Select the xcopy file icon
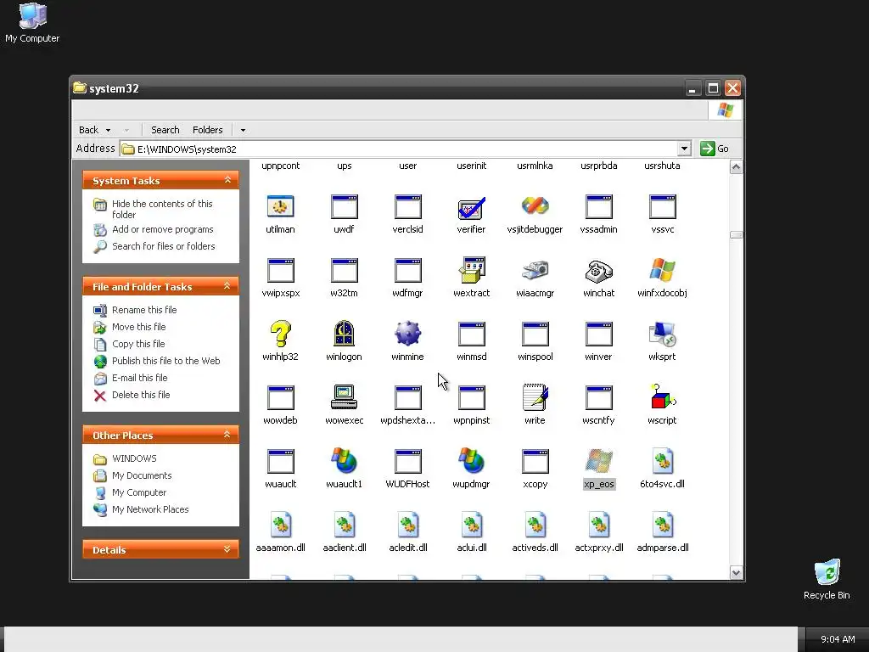The image size is (869, 652). click(x=535, y=462)
